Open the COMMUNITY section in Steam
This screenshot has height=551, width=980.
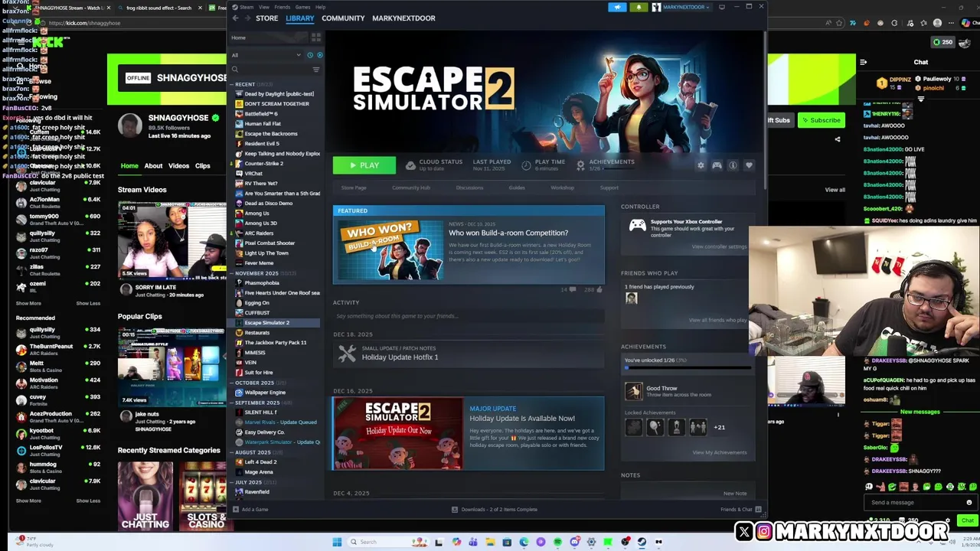pos(343,18)
